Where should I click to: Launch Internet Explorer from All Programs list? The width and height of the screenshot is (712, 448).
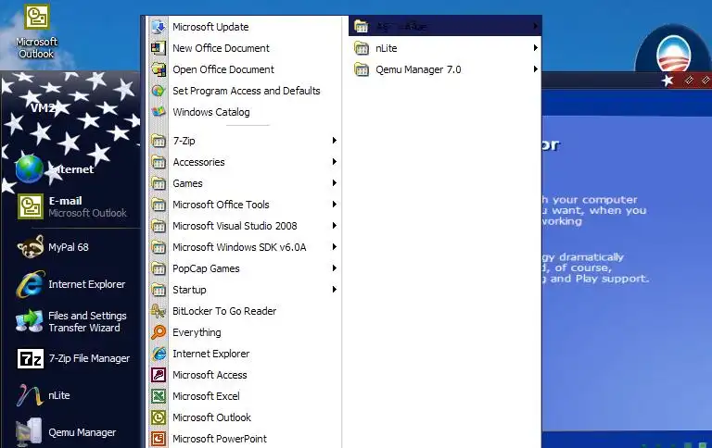[245, 354]
